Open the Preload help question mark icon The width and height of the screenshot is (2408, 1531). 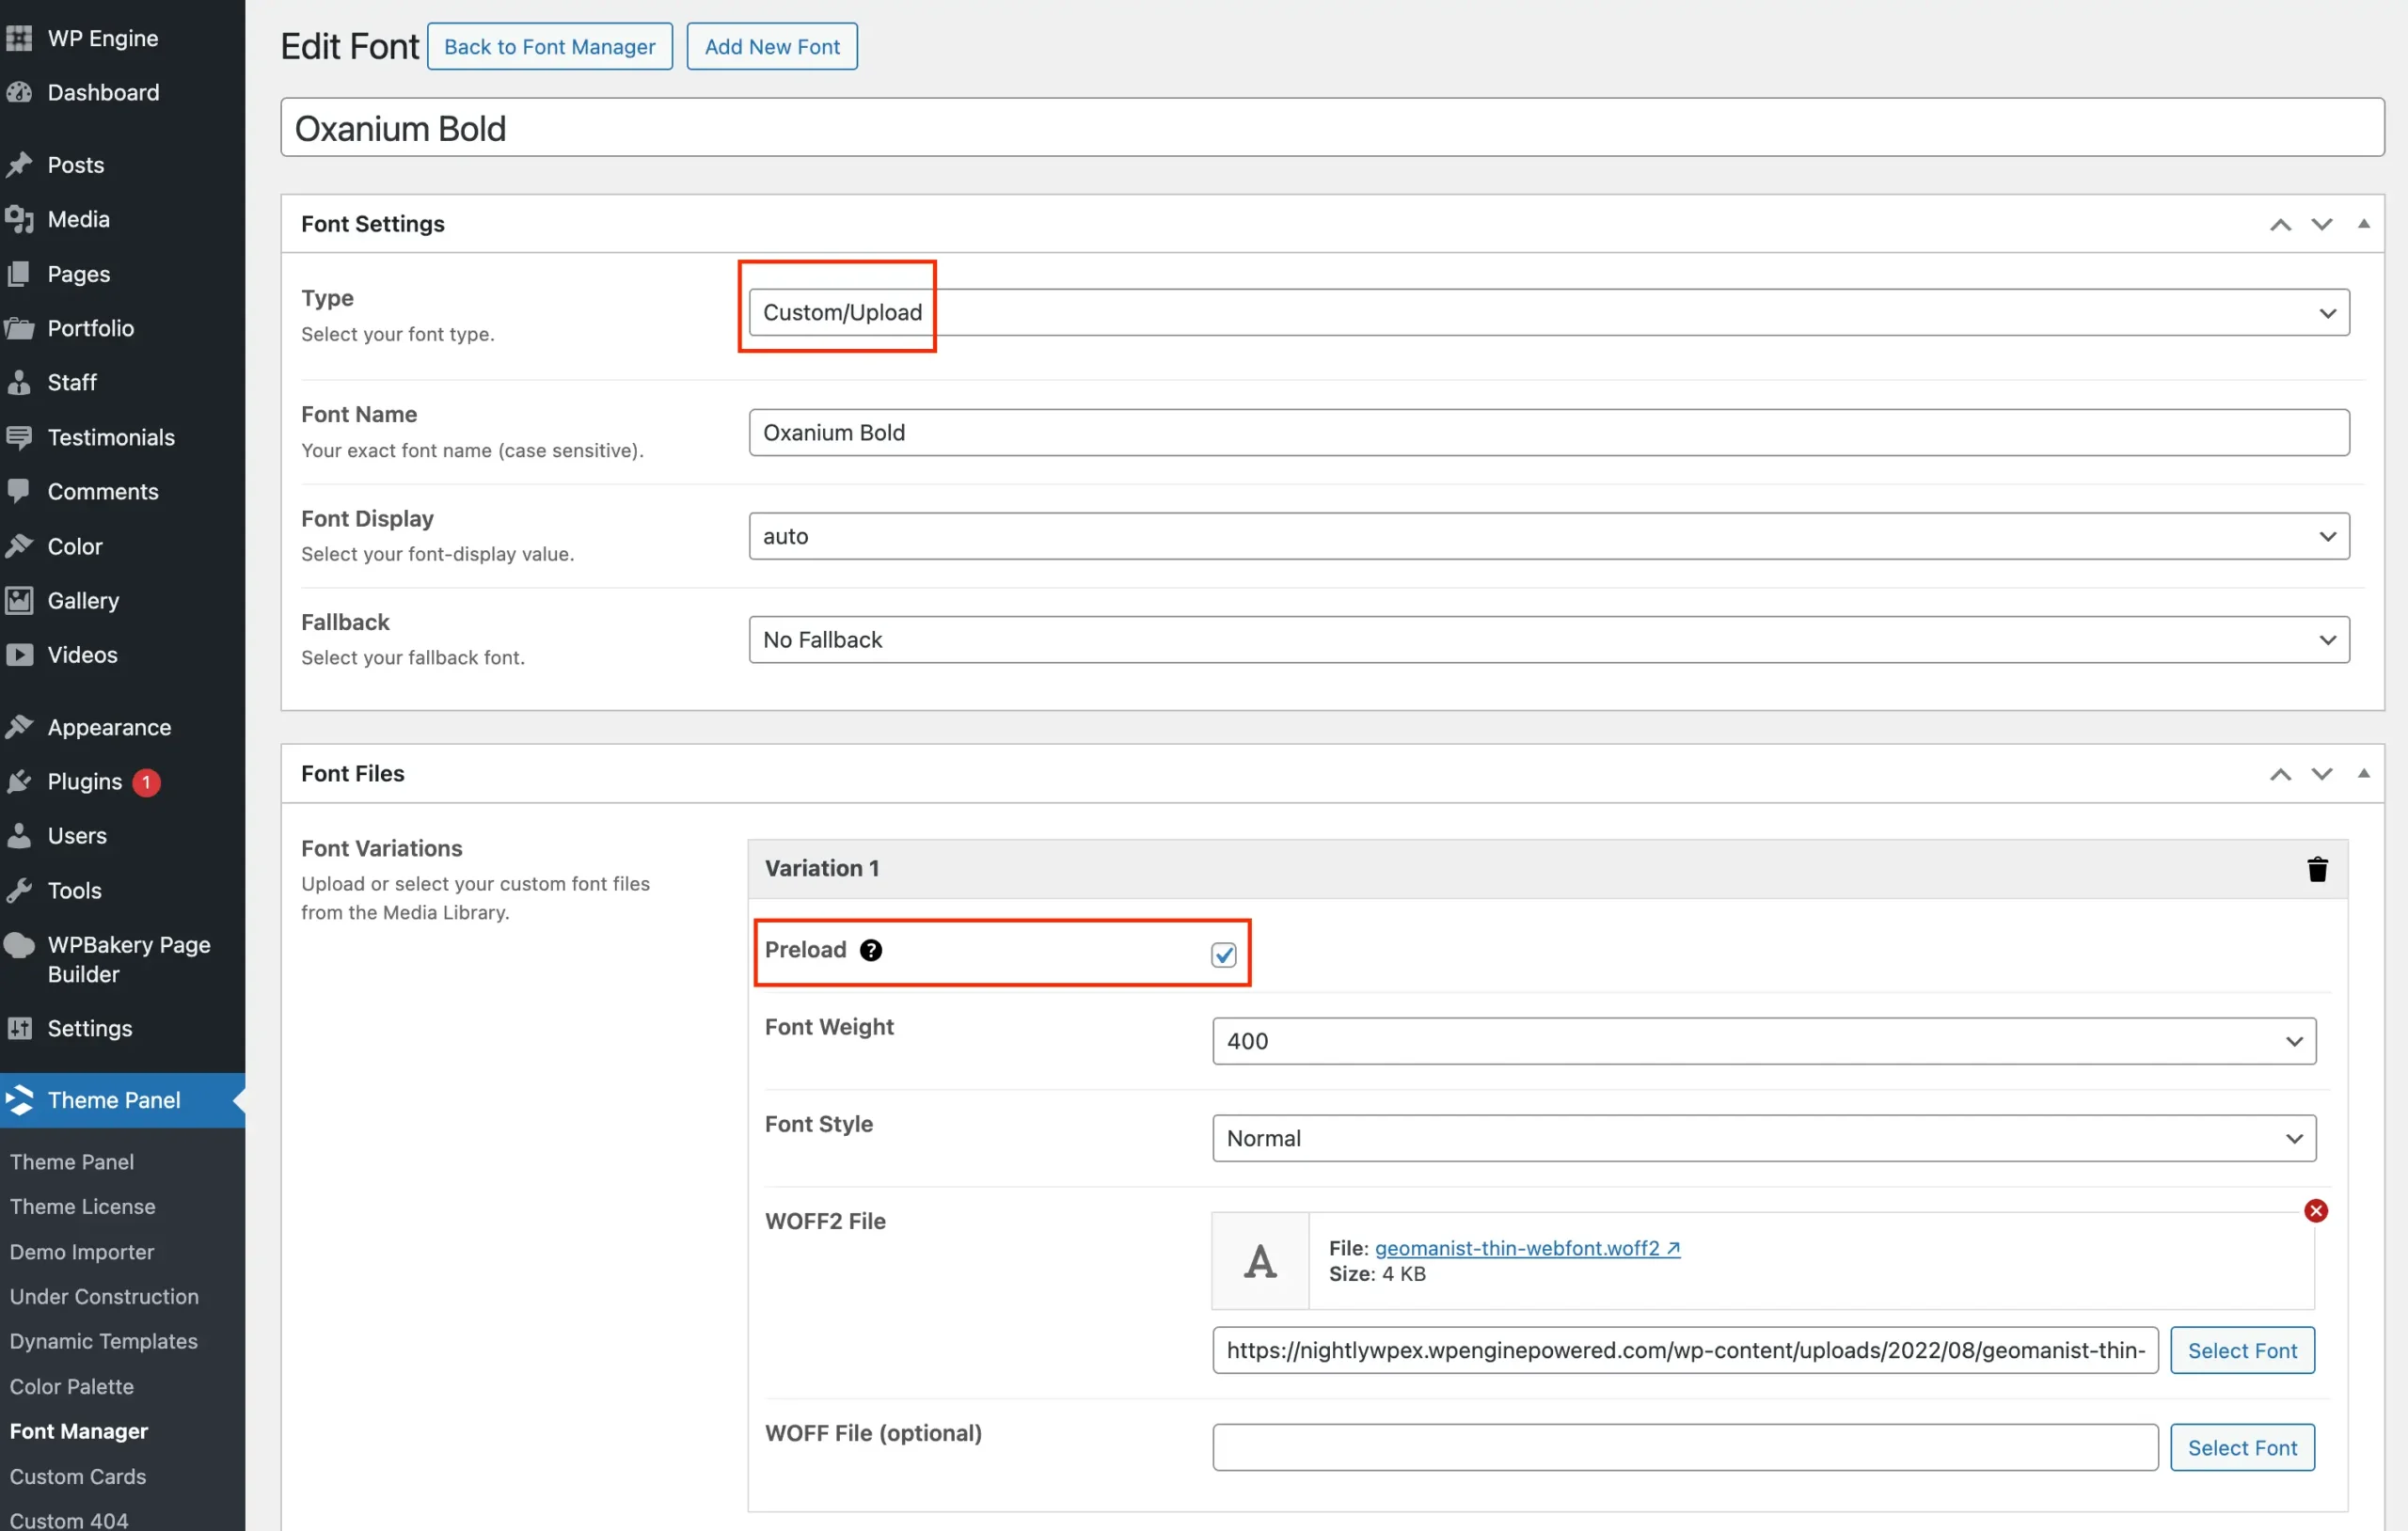coord(871,950)
